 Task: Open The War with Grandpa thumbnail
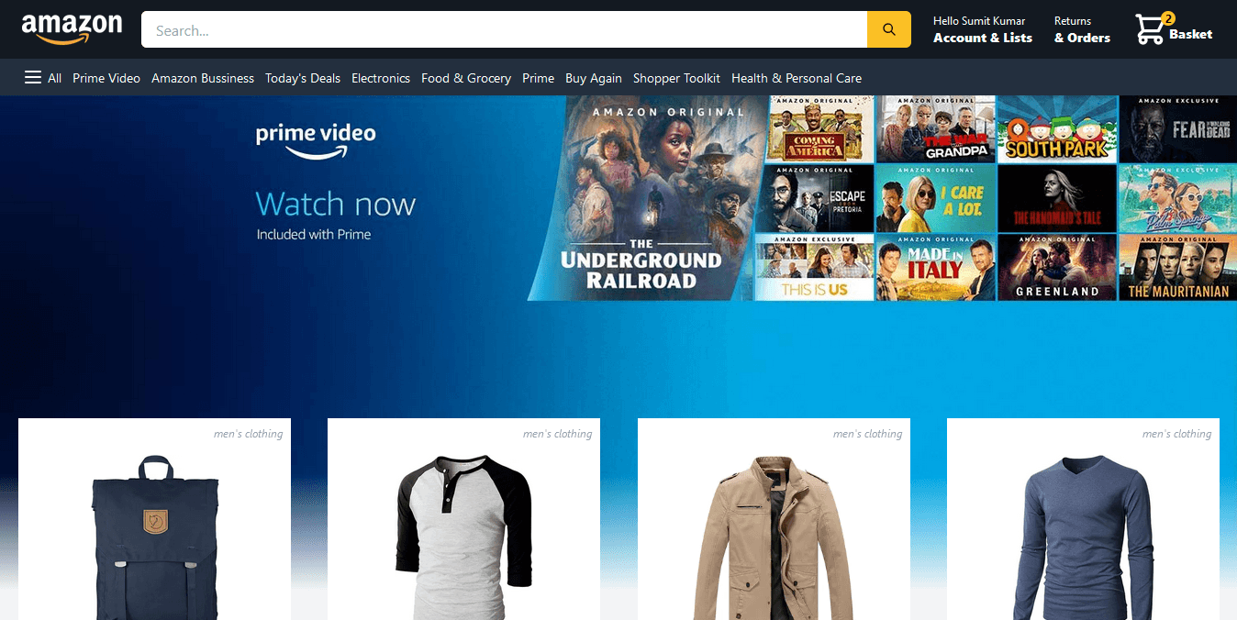pyautogui.click(x=936, y=129)
